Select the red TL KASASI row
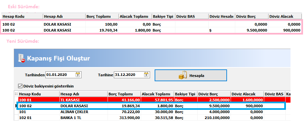The image size is (304, 122). click(x=152, y=100)
